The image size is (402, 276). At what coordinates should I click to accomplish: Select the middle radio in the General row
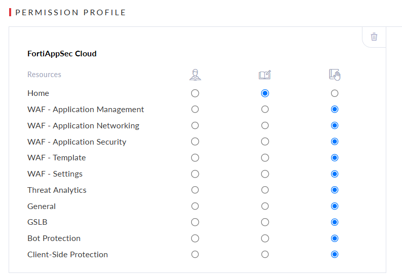tap(265, 206)
